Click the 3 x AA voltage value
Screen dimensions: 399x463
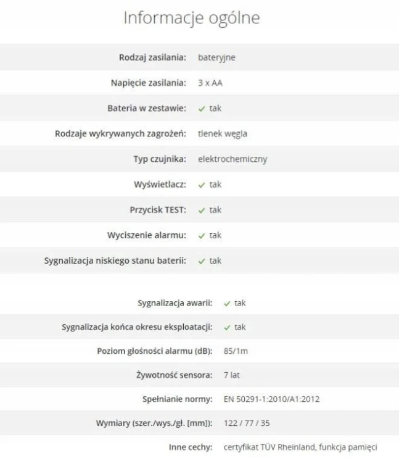point(210,83)
